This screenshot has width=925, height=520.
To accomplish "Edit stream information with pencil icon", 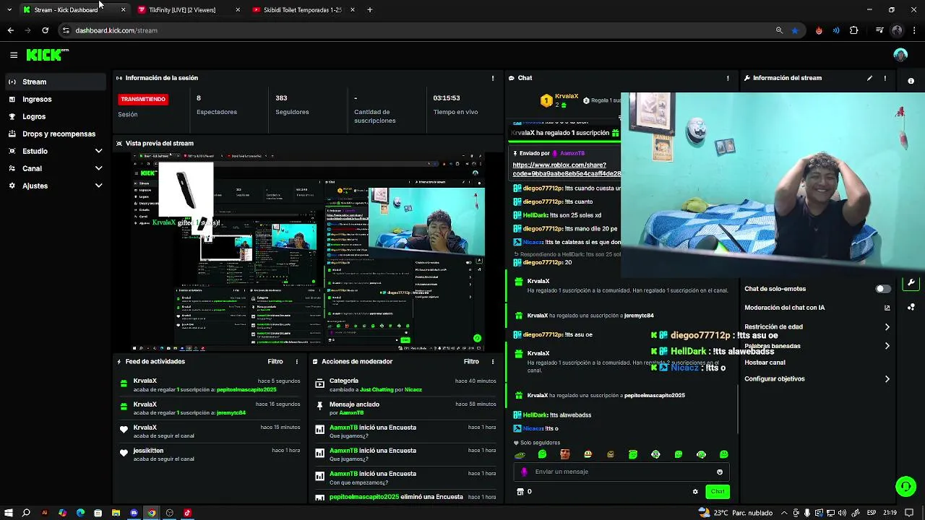I will pyautogui.click(x=869, y=78).
